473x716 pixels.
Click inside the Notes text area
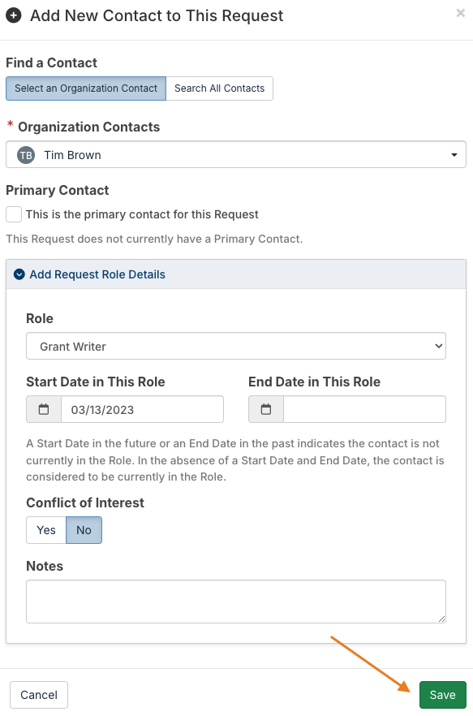[236, 602]
